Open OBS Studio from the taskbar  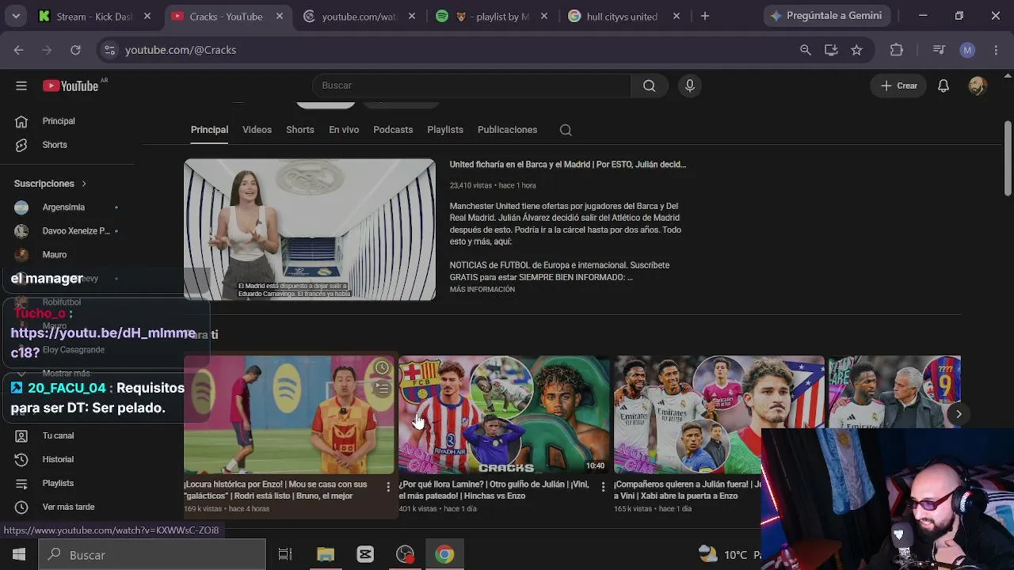[405, 555]
